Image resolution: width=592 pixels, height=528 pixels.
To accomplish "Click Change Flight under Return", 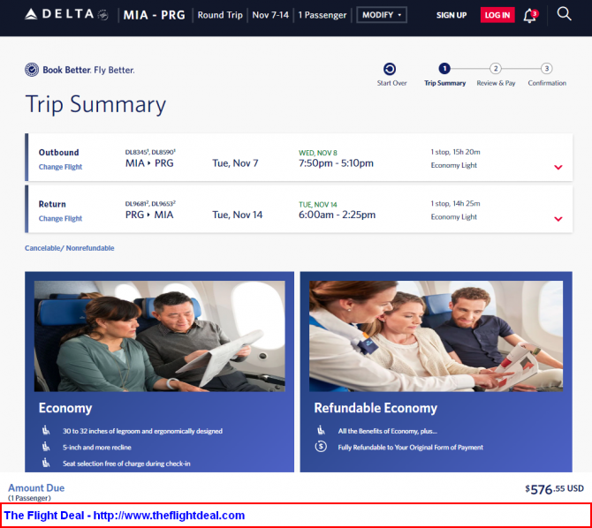I will (60, 218).
